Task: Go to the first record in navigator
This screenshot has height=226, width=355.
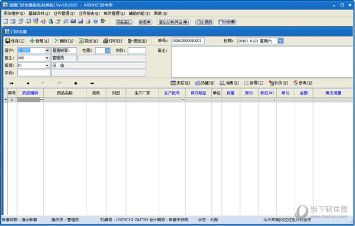Action: click(x=11, y=83)
